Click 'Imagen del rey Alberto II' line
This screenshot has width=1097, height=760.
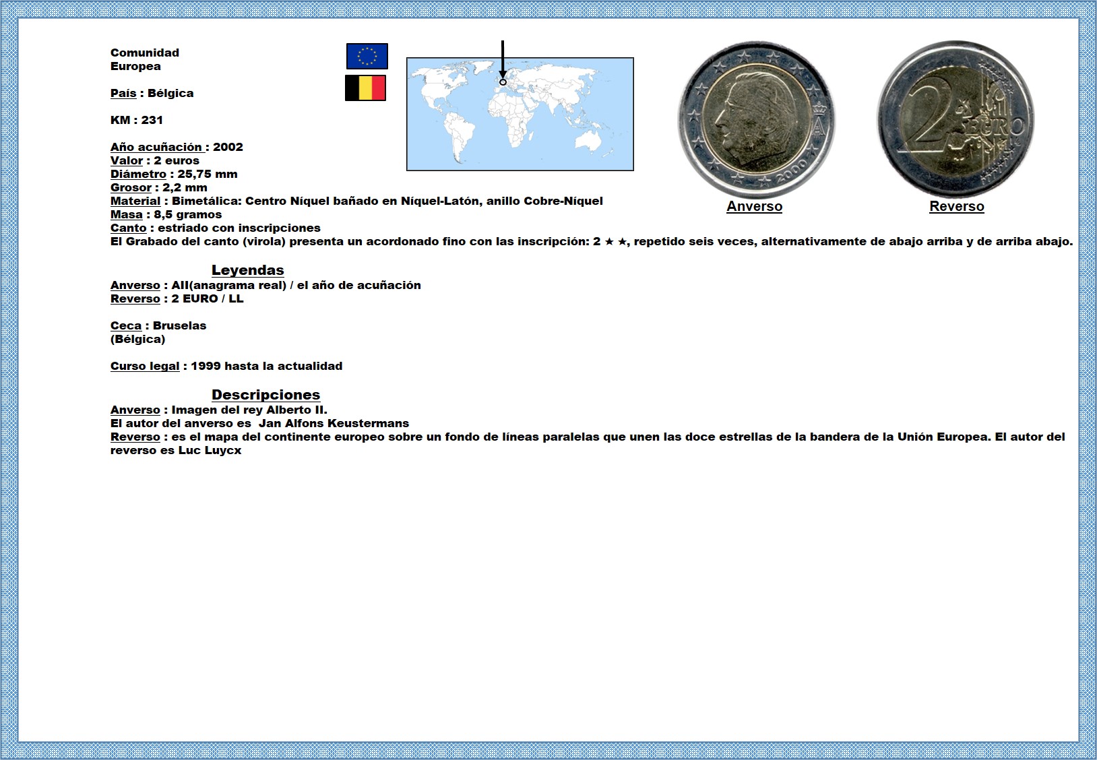(219, 410)
